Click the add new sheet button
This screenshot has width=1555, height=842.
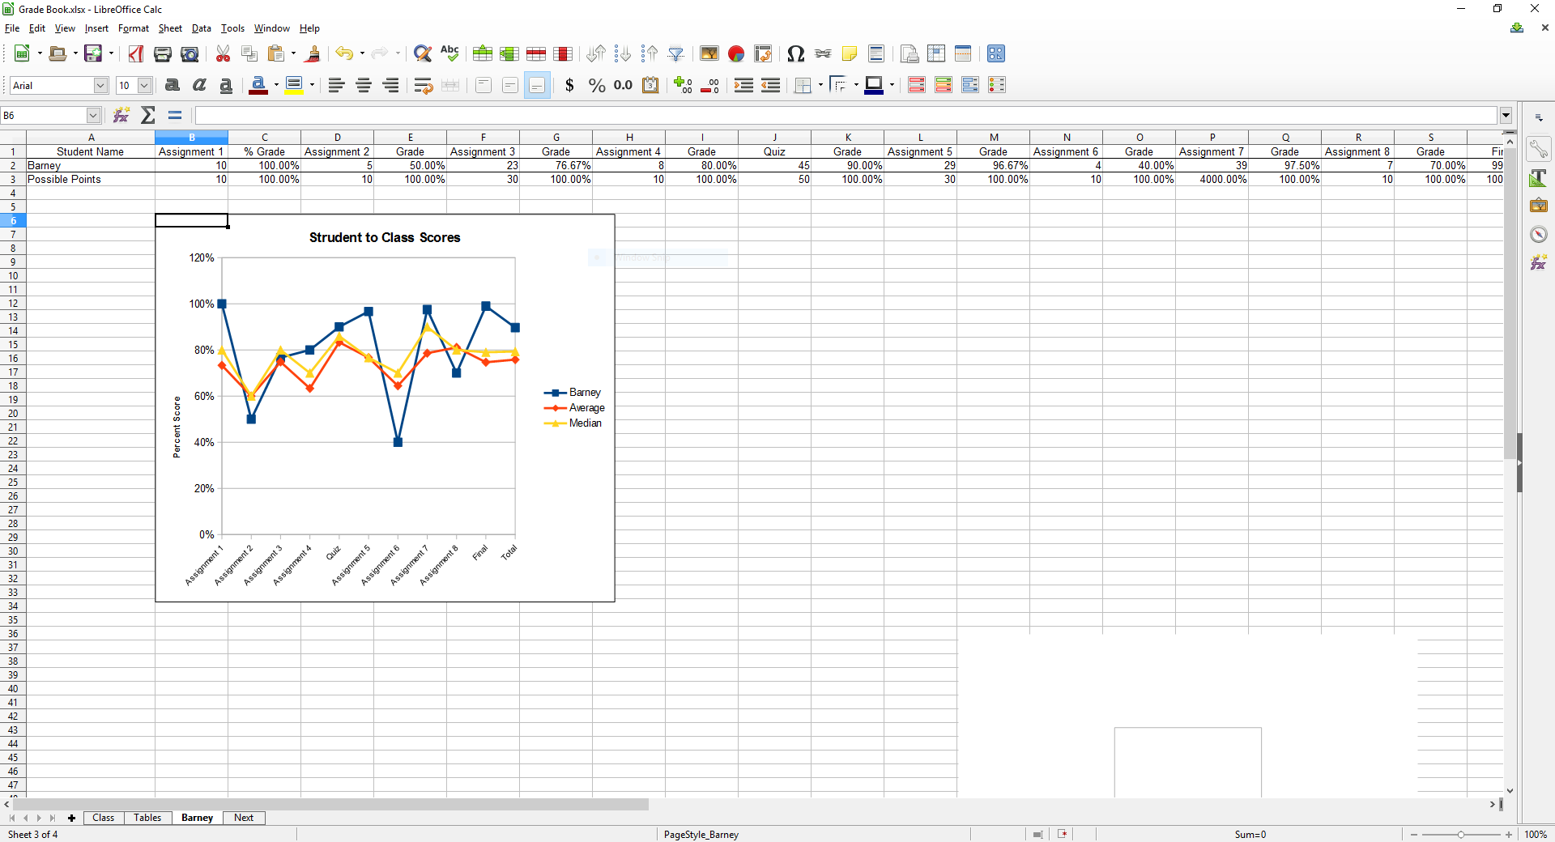(x=71, y=818)
